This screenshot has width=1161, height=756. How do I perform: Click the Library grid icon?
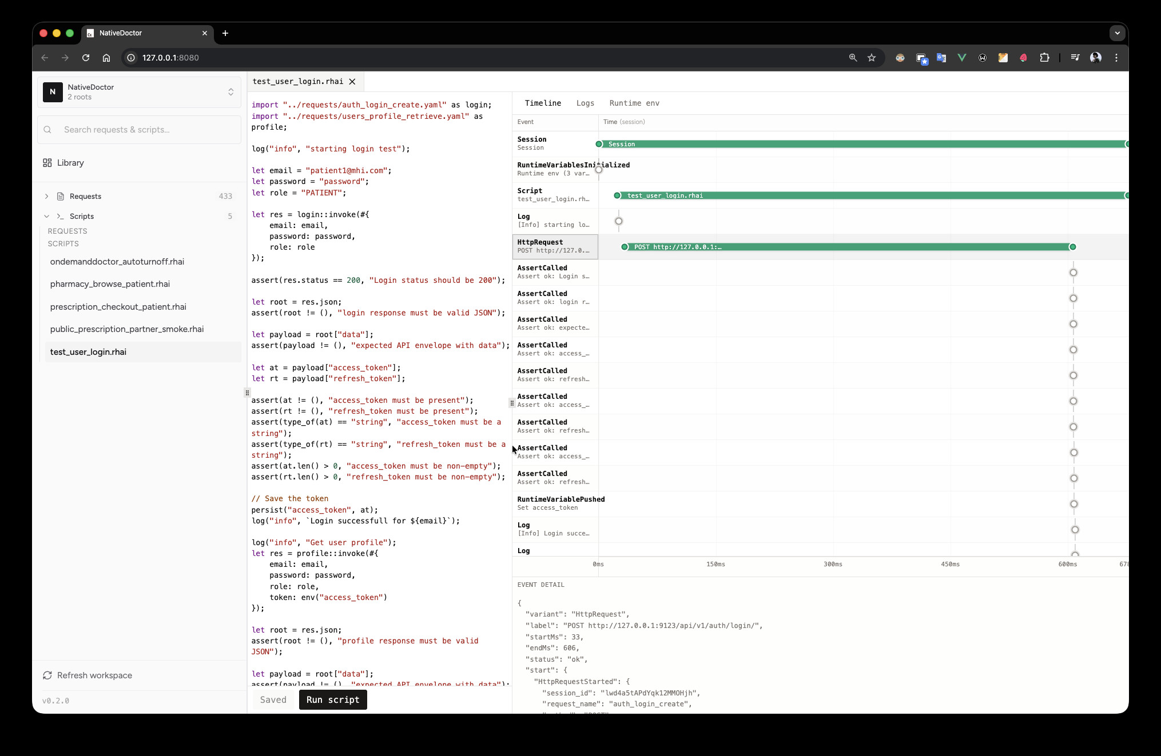pyautogui.click(x=47, y=163)
